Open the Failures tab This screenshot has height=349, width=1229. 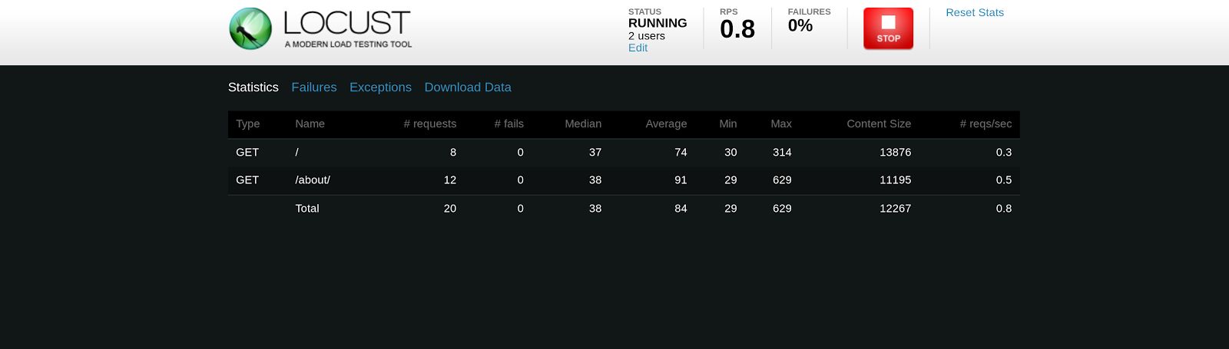[313, 87]
